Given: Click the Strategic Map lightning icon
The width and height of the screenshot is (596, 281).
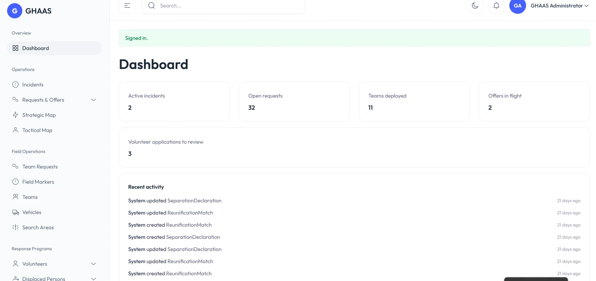Looking at the screenshot, I should 15,115.
